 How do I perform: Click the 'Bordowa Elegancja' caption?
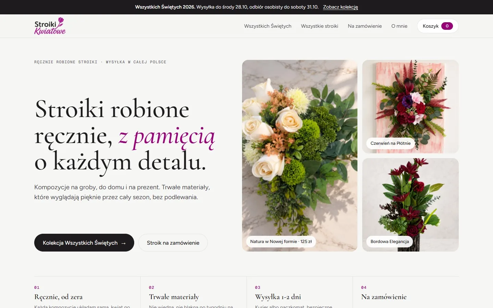click(x=390, y=241)
